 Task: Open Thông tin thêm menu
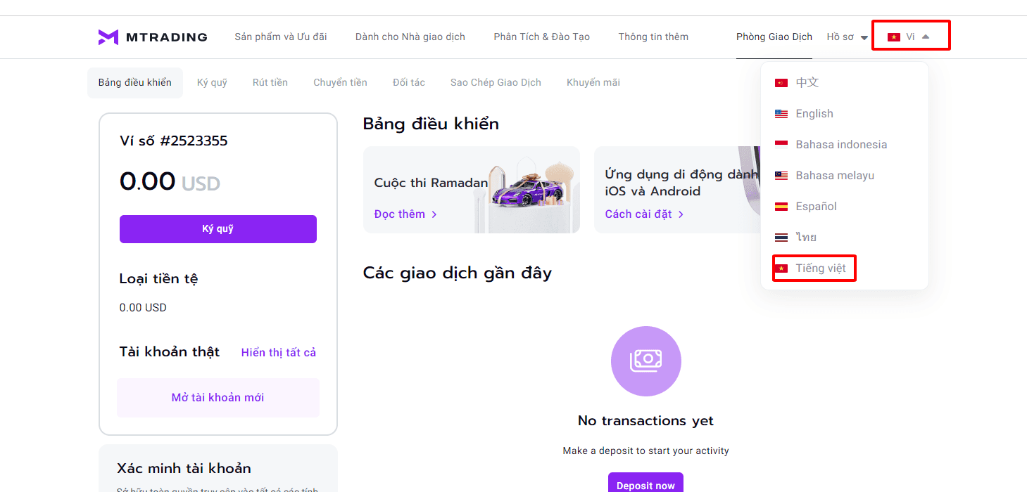coord(653,37)
